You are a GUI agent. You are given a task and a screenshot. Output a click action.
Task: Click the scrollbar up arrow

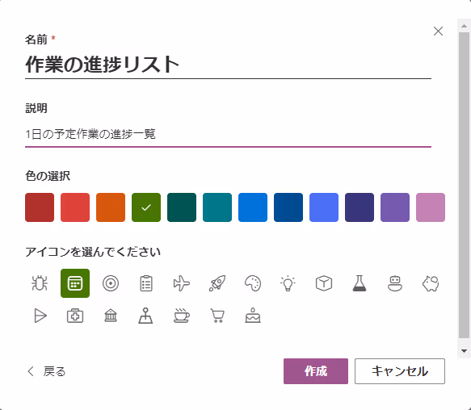464,26
